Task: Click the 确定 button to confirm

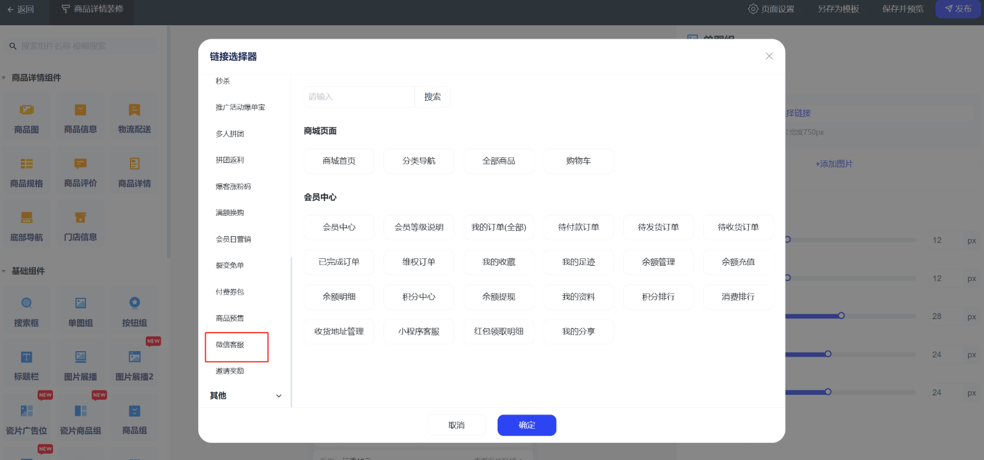Action: click(x=526, y=426)
